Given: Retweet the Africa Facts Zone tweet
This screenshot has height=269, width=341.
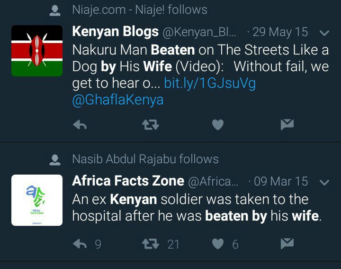Looking at the screenshot, I should pyautogui.click(x=151, y=244).
